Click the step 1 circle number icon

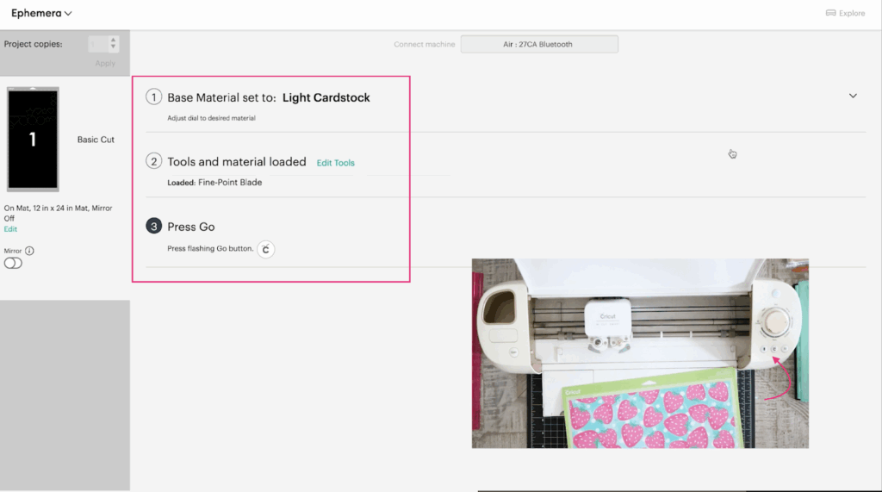point(153,97)
